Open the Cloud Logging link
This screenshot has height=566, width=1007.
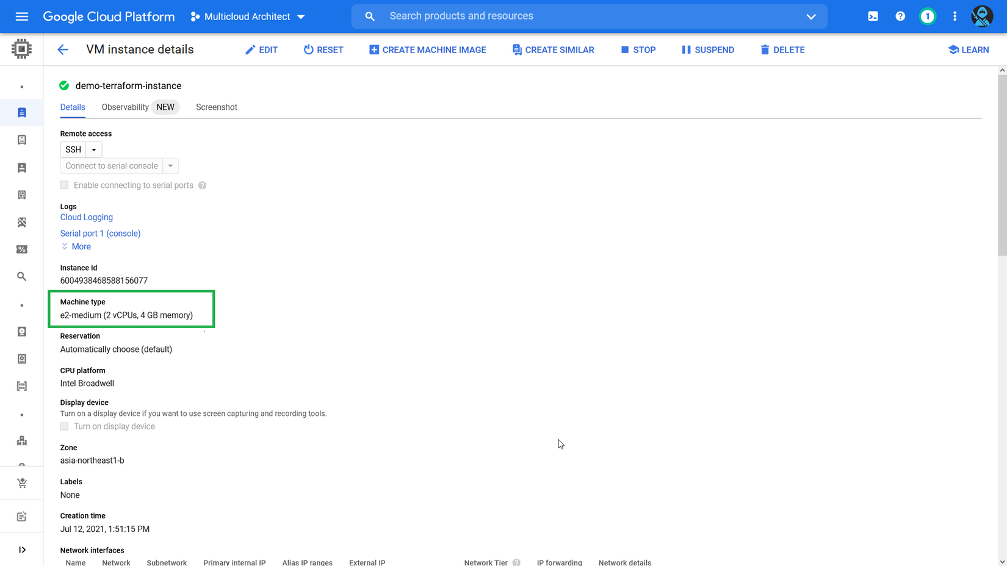coord(87,217)
